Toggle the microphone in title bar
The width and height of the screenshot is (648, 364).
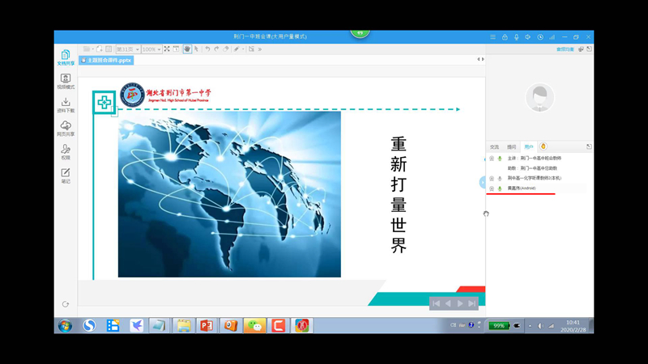coord(516,37)
